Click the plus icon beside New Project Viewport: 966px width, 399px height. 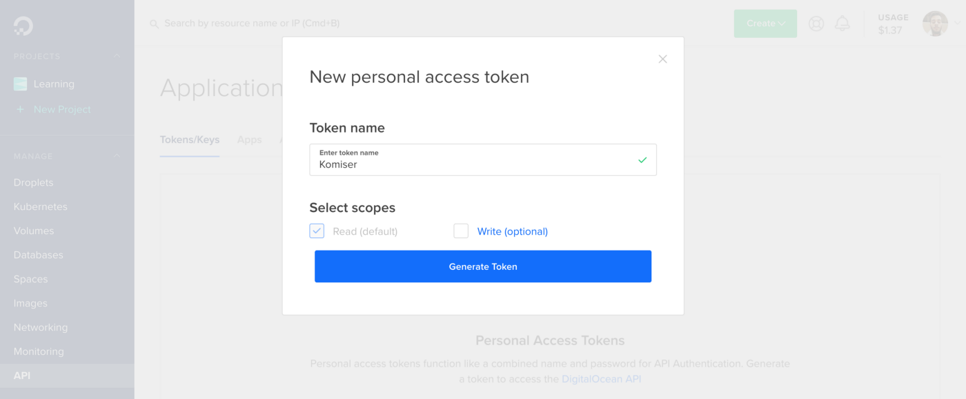(20, 109)
